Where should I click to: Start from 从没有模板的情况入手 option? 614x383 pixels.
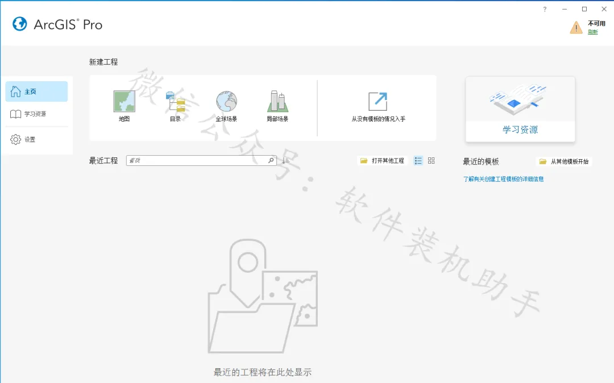click(378, 107)
